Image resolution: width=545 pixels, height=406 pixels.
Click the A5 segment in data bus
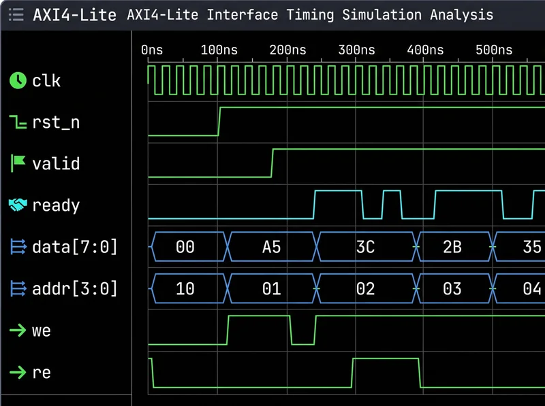point(271,247)
